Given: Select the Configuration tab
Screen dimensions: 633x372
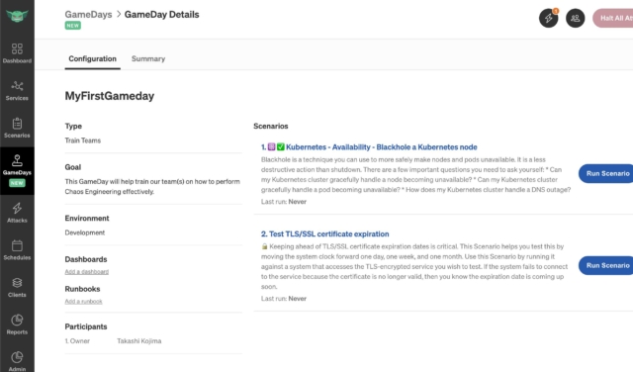Looking at the screenshot, I should pyautogui.click(x=92, y=59).
